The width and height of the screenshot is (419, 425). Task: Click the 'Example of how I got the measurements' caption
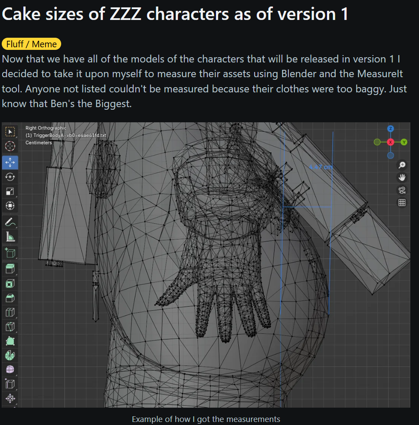[206, 419]
